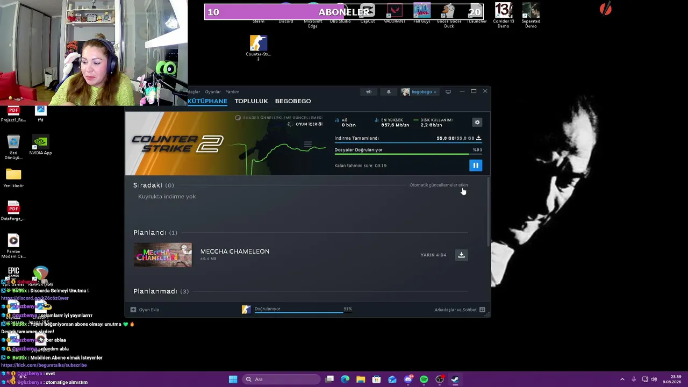
Task: Open the taskbar clock and date
Action: [672, 379]
